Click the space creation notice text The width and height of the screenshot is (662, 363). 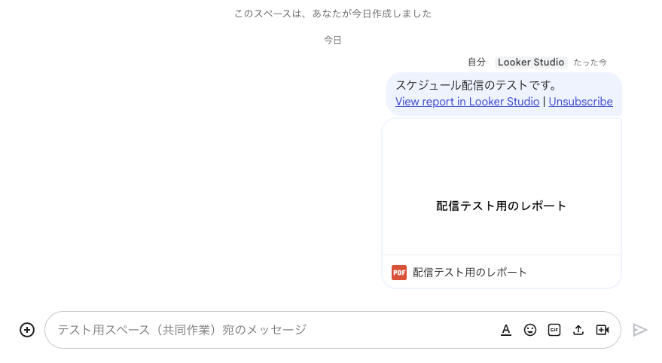click(333, 14)
